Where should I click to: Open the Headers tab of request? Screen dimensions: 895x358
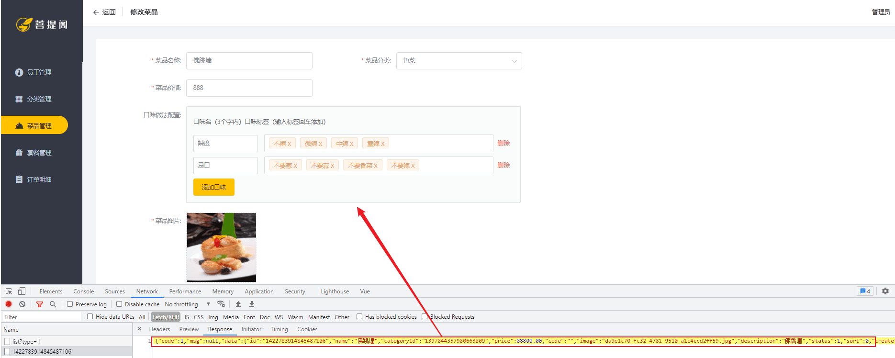[x=159, y=329]
